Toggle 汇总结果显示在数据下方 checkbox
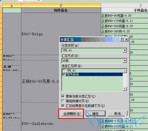 coord(63,106)
